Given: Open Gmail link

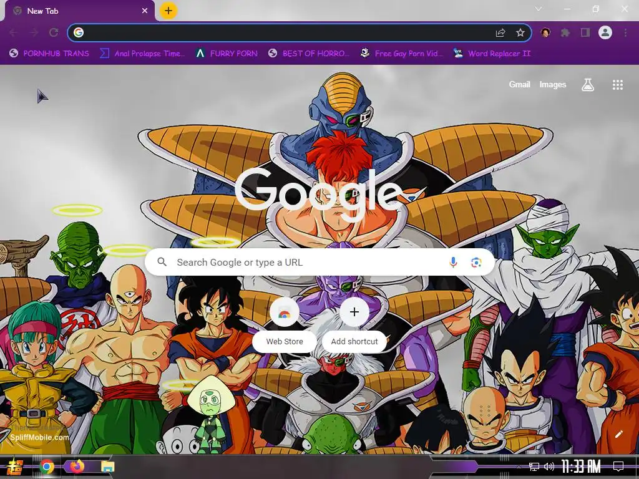Looking at the screenshot, I should [519, 84].
